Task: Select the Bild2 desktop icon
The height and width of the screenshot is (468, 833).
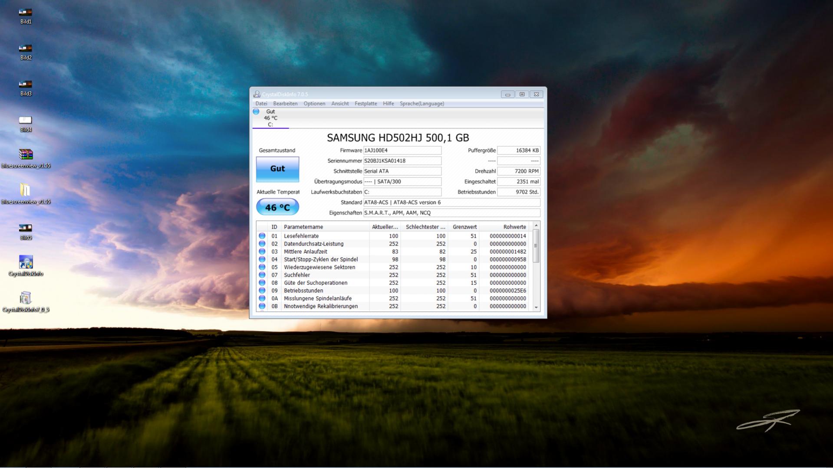Action: (x=26, y=52)
